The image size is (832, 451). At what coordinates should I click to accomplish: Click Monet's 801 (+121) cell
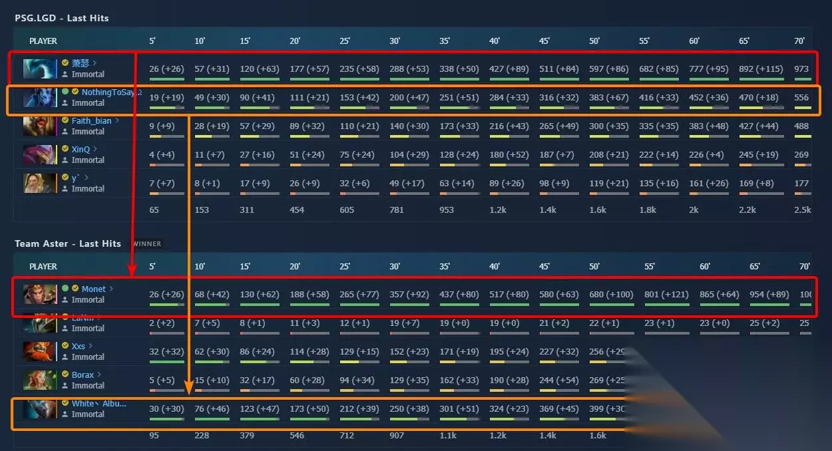pos(666,294)
